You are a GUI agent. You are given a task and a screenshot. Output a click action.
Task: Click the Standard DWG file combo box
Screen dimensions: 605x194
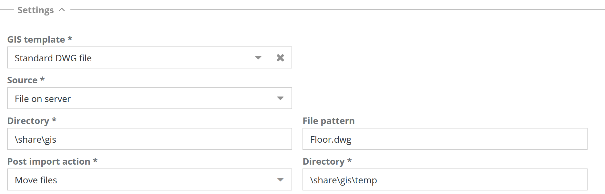pyautogui.click(x=129, y=58)
